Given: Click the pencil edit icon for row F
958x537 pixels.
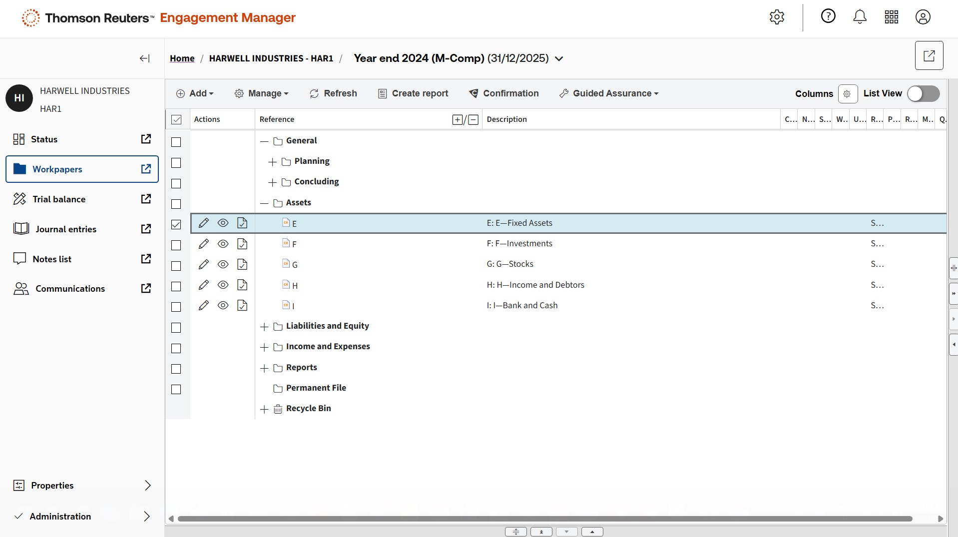Looking at the screenshot, I should 203,244.
